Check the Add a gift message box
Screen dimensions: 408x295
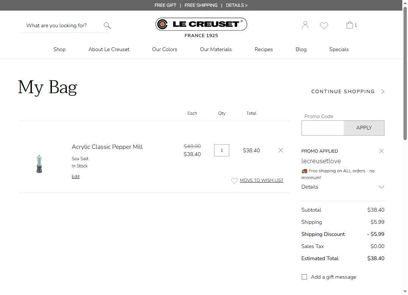point(304,277)
